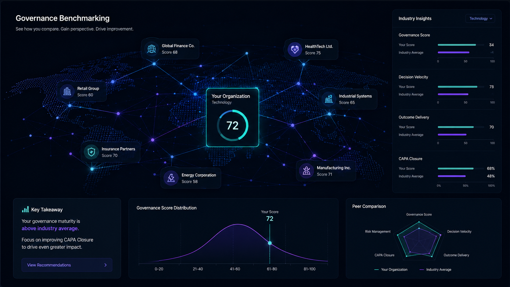Click the '48%' industry average value

(x=491, y=176)
